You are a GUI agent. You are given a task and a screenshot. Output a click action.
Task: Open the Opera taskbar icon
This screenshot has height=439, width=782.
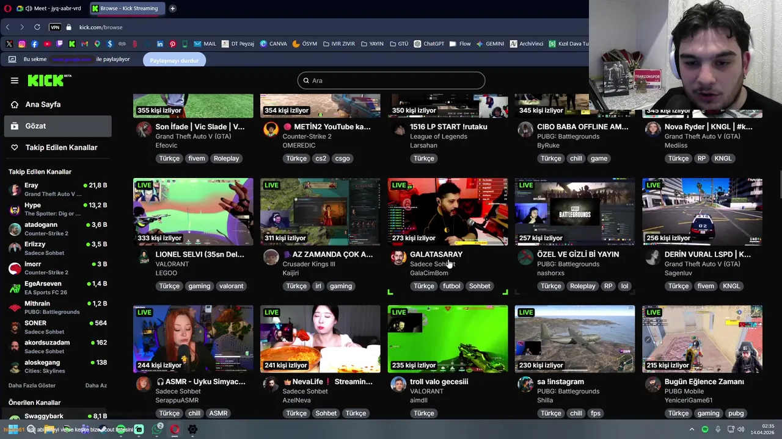coord(175,429)
